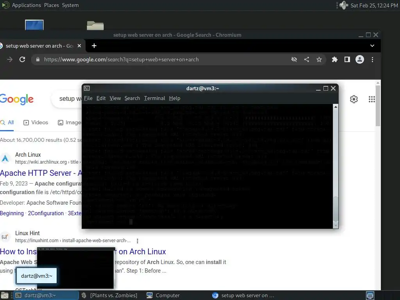The height and width of the screenshot is (300, 400).
Task: Switch to the Images search tab
Action: (70, 122)
